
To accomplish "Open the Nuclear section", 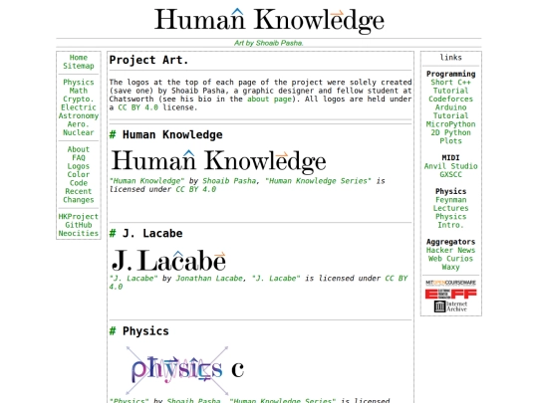I will tap(79, 132).
